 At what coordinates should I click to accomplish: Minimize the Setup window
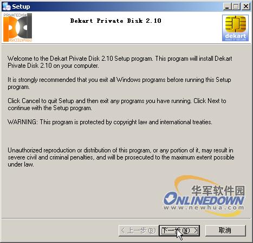(227, 7)
